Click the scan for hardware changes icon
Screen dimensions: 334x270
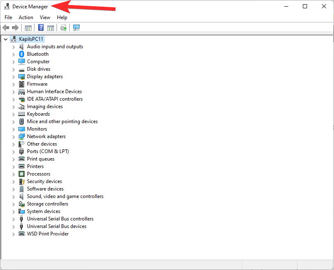(76, 27)
